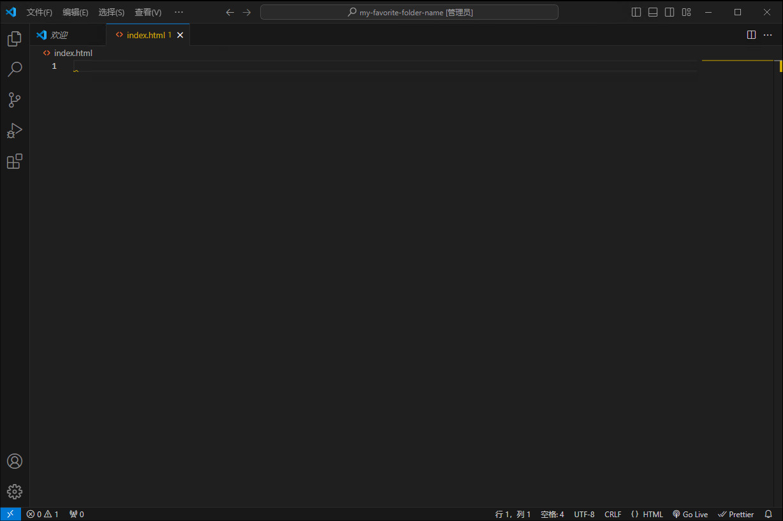
Task: Toggle the bottom panel layout button
Action: pyautogui.click(x=653, y=12)
